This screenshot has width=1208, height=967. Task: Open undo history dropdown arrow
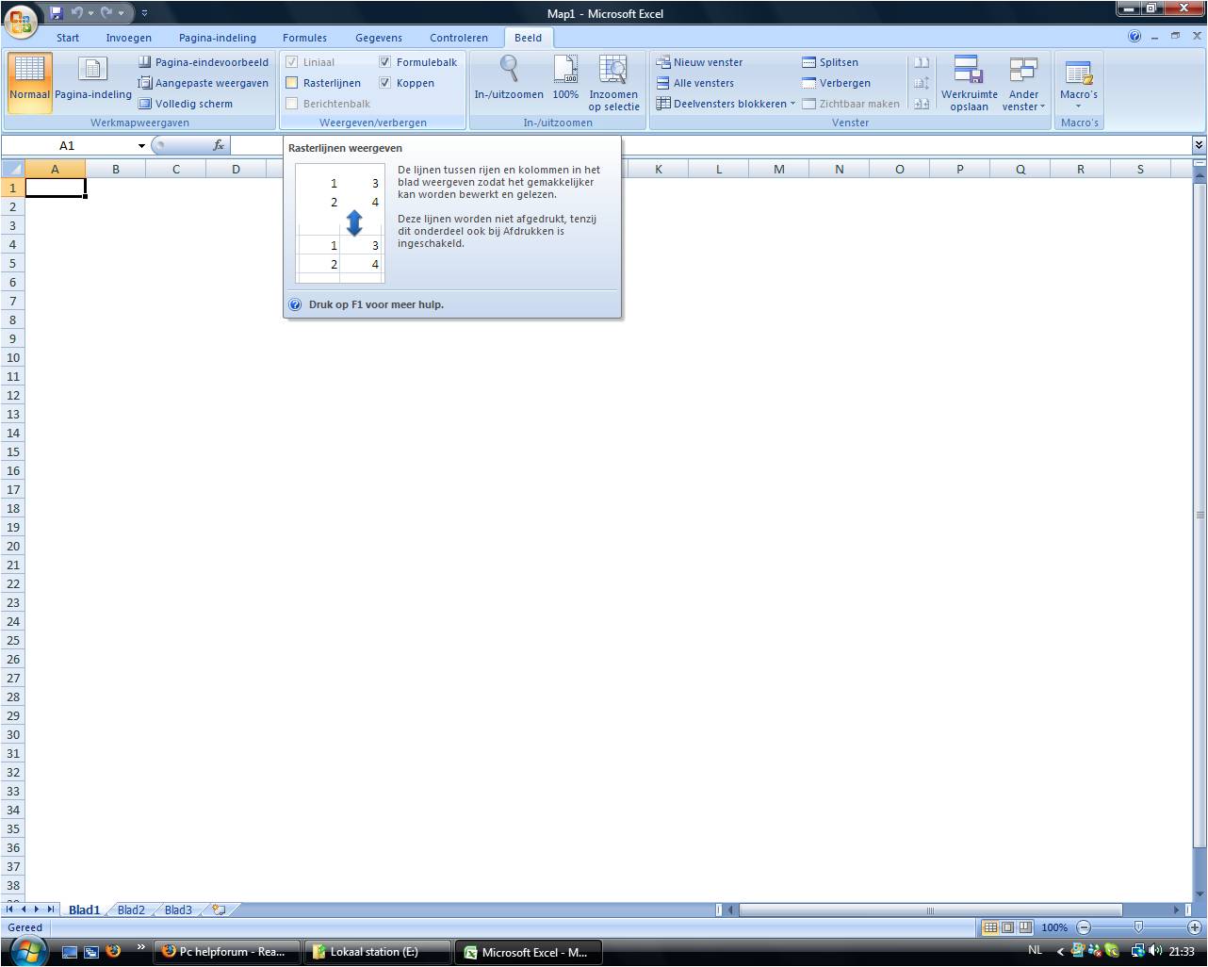90,13
